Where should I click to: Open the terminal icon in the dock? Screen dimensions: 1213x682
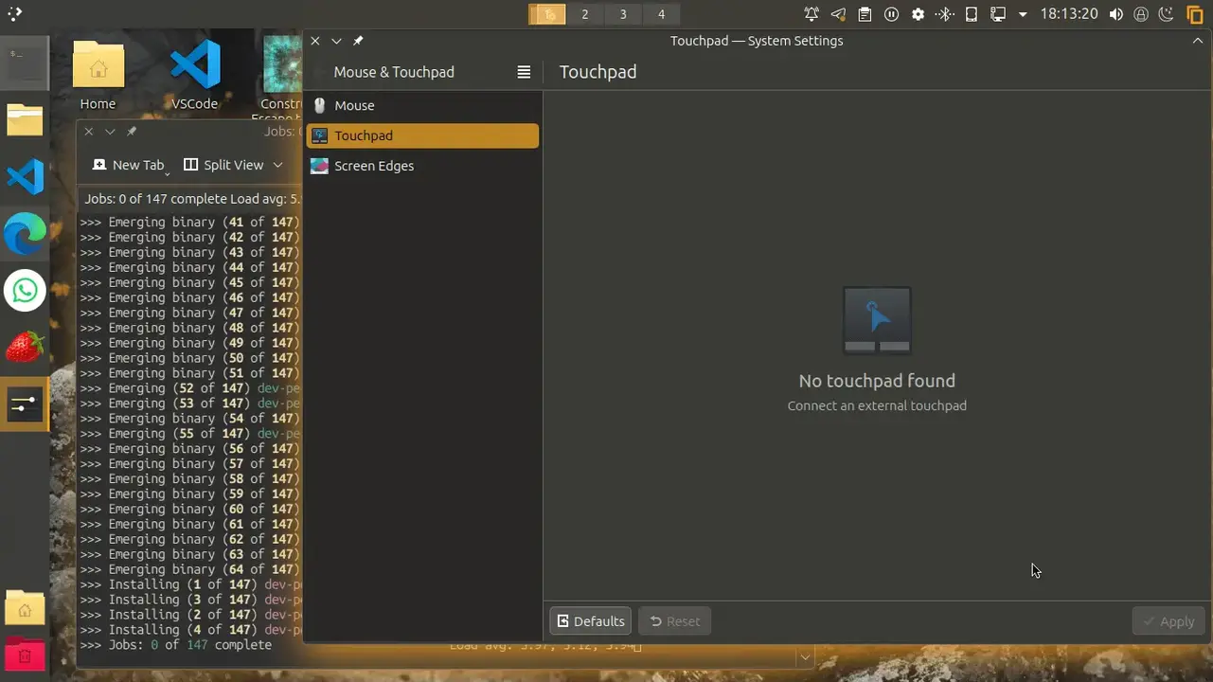coord(25,63)
